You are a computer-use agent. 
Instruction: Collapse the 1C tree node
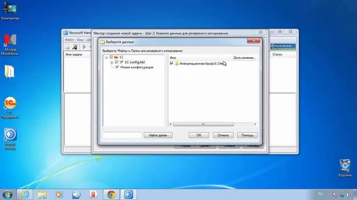[107, 57]
